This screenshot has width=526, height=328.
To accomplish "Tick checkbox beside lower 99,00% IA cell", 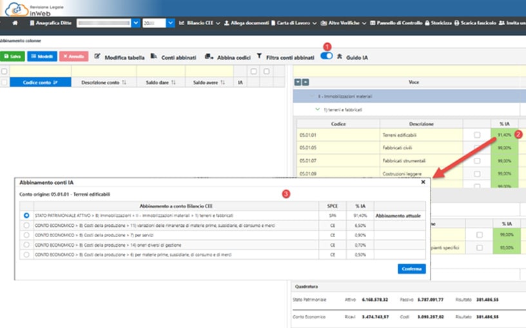I will click(x=480, y=235).
